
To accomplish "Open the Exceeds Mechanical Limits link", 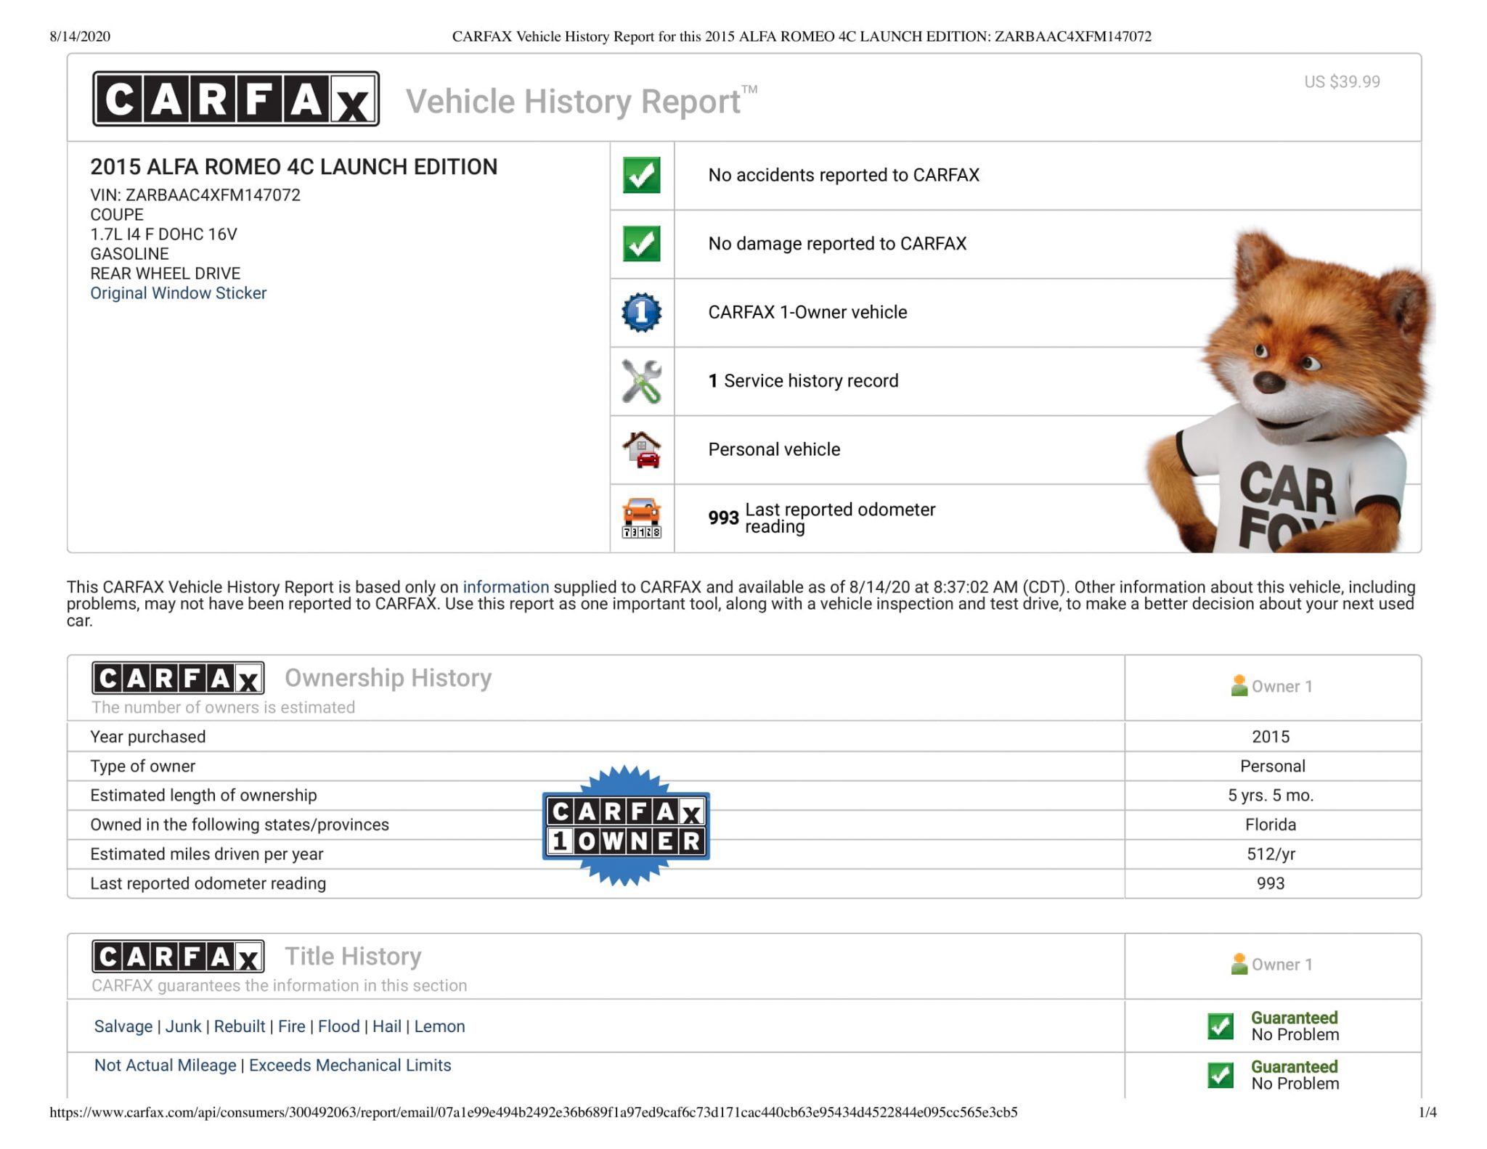I will [x=350, y=1066].
